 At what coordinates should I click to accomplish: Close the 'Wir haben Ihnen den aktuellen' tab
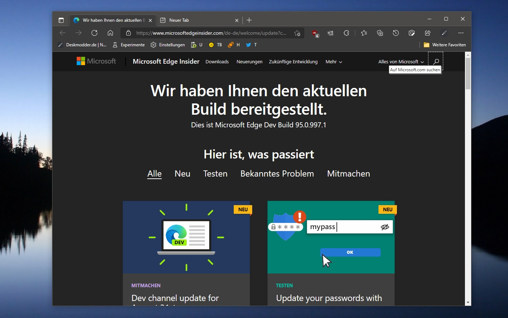(150, 20)
